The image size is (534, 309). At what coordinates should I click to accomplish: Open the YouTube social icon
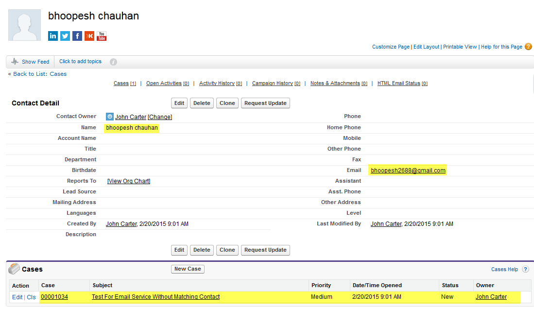(x=102, y=36)
